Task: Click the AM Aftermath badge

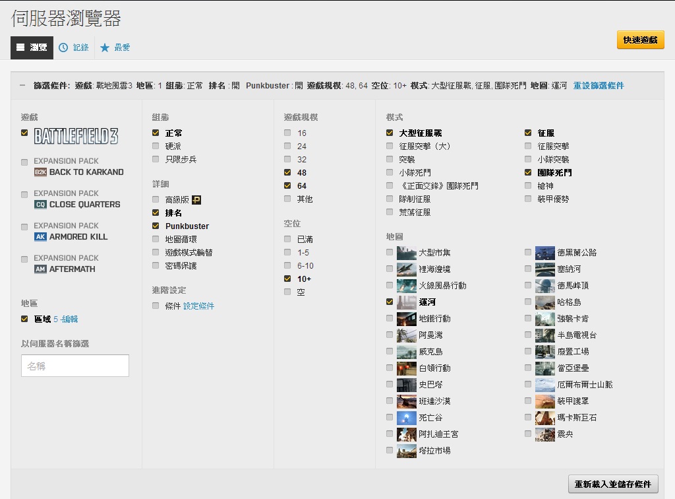Action: (40, 269)
